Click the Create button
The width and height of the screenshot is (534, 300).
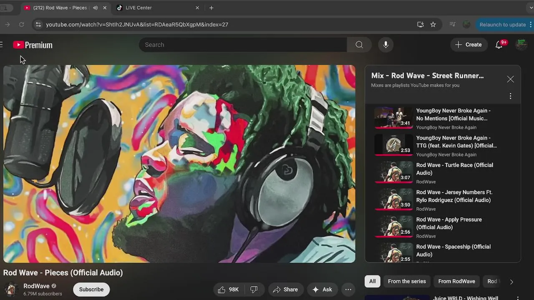click(469, 45)
